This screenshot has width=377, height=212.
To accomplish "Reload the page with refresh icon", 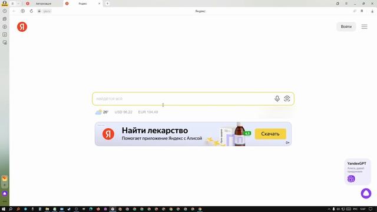I will 31,11.
